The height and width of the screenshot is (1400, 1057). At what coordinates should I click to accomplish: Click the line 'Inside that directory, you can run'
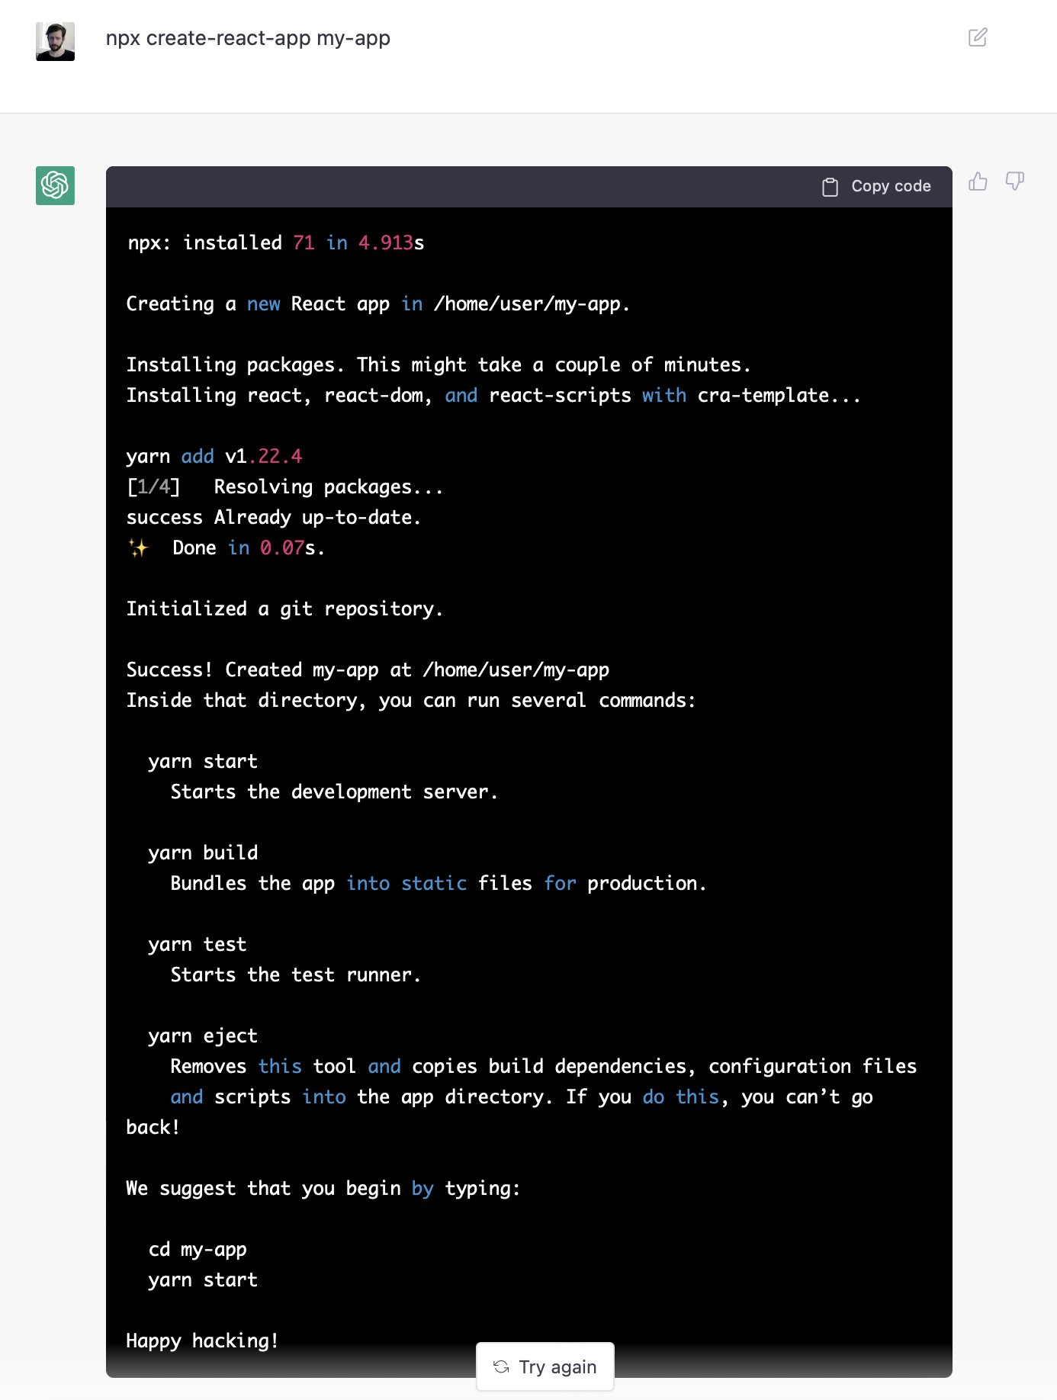click(411, 700)
